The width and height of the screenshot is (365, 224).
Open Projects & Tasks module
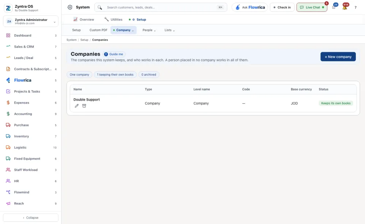pos(31,91)
